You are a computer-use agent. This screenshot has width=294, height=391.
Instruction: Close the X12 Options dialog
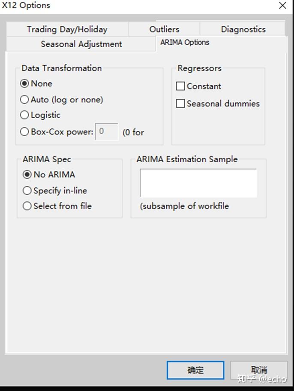click(282, 6)
